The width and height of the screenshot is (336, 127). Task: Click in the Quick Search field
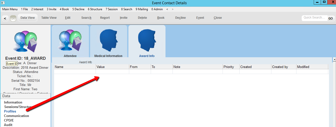(314, 18)
